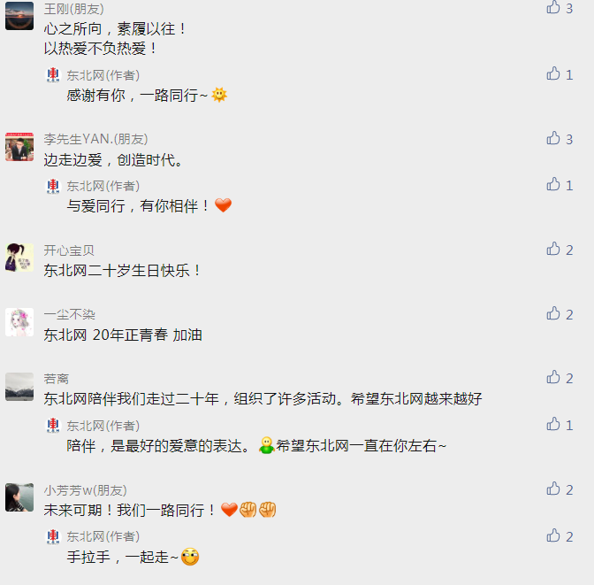Viewport: 594px width, 585px height.
Task: Click 东北网 logo in last reply
Action: click(53, 536)
